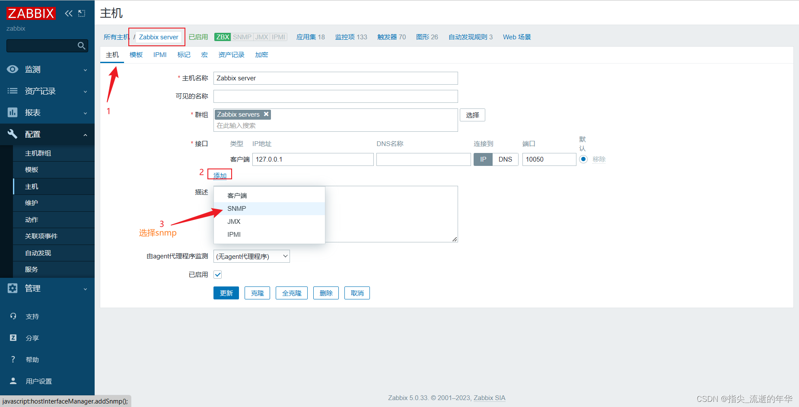Expand the 资产记录 menu section
Viewport: 799px width, 407px height.
pyautogui.click(x=85, y=92)
